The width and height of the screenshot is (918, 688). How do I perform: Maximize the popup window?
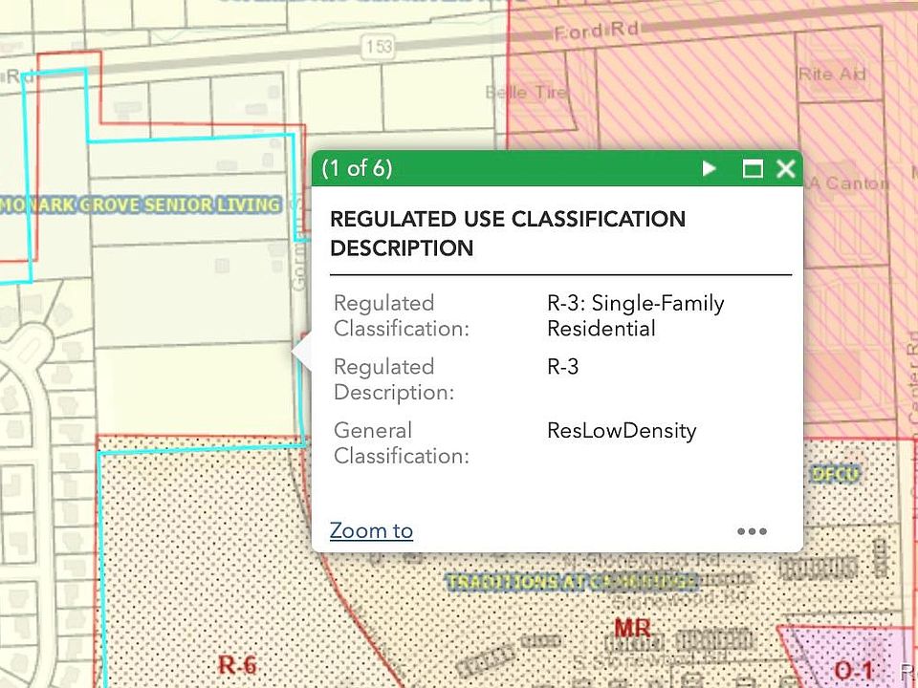tap(753, 169)
